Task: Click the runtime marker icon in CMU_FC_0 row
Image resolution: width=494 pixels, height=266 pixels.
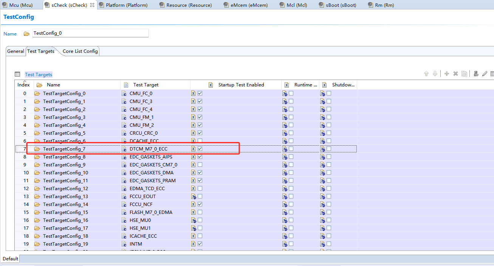Action: tap(285, 94)
